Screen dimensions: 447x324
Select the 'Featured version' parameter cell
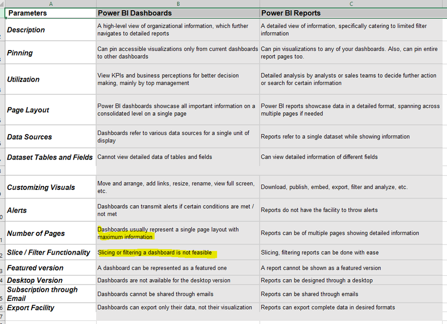(51, 268)
